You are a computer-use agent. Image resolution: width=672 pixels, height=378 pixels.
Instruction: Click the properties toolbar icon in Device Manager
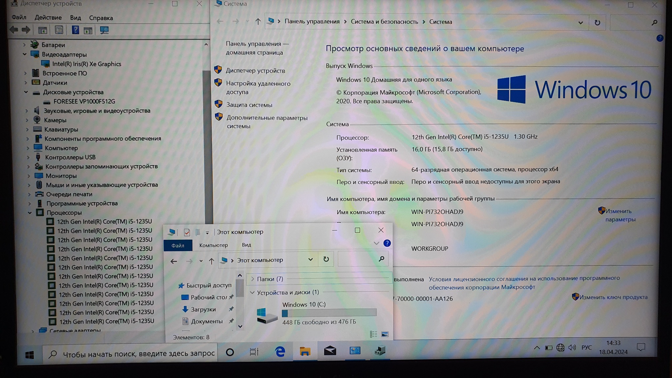(x=59, y=30)
